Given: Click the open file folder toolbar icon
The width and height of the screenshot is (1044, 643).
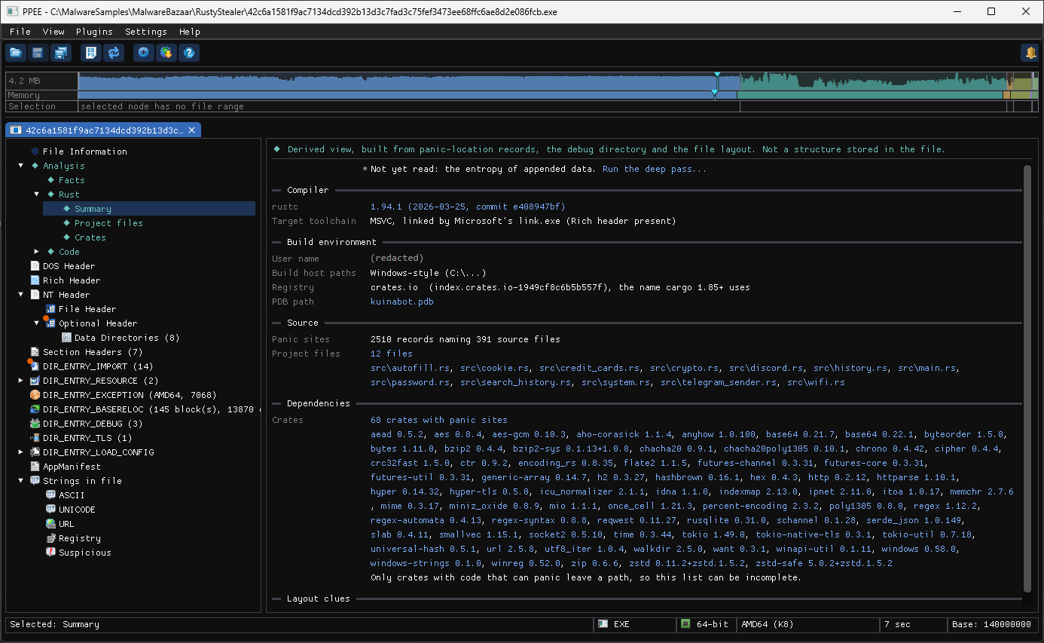Looking at the screenshot, I should point(15,53).
